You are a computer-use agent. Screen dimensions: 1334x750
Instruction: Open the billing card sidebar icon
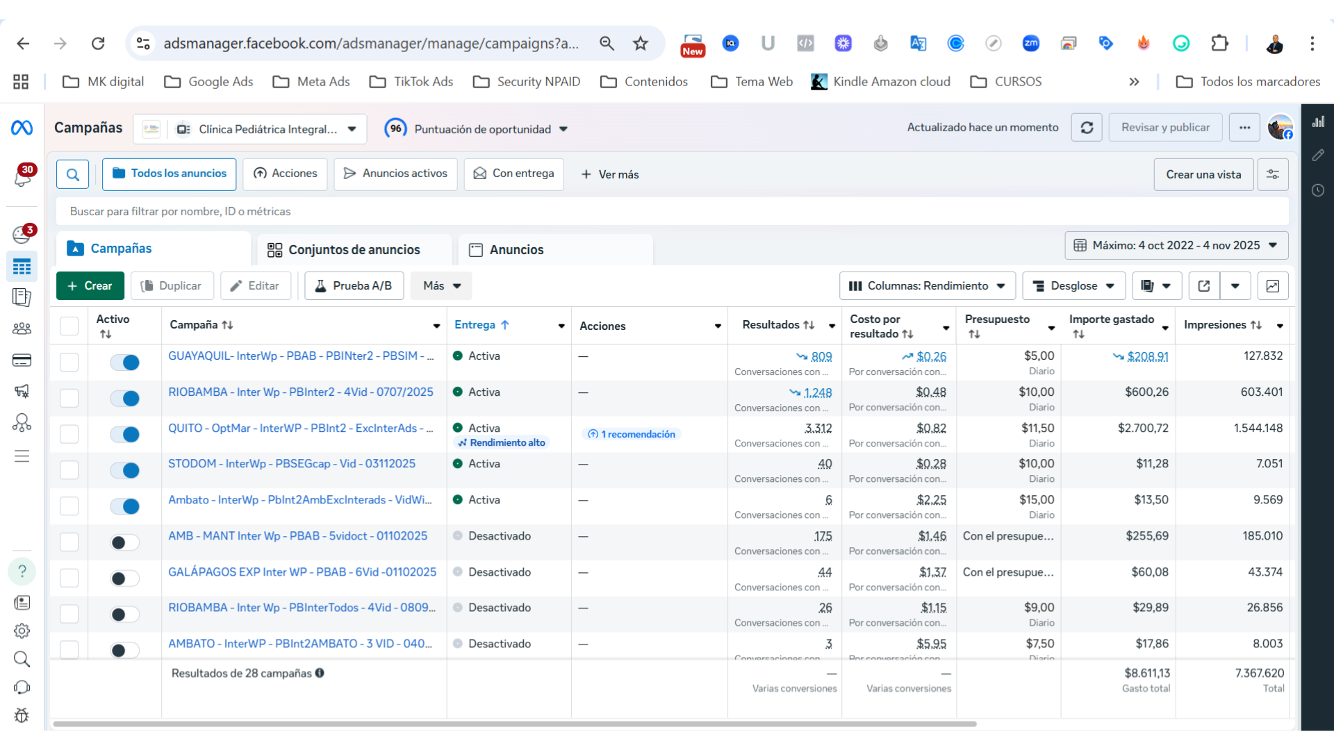pyautogui.click(x=22, y=360)
